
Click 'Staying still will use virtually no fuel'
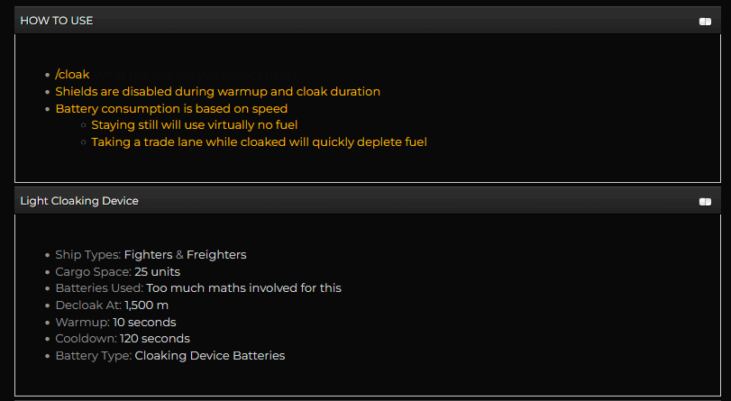194,125
